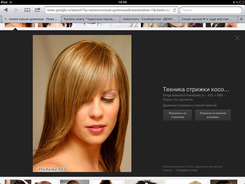Open the 'Техника стрижки косо...' title link
245x184 pixels.
196,89
